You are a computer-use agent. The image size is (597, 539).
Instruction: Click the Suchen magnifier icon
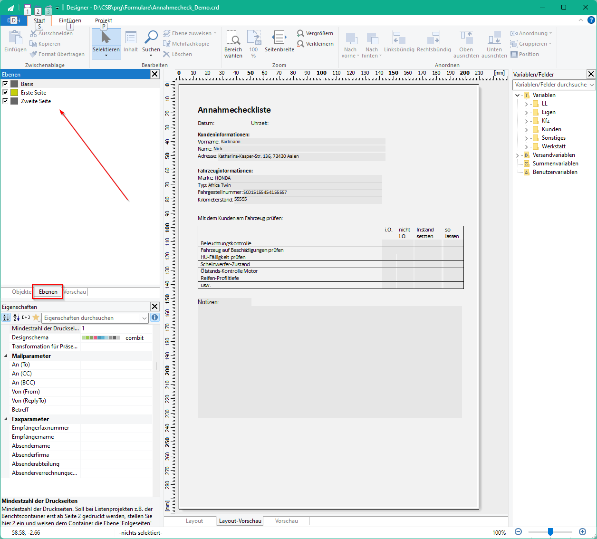point(151,38)
